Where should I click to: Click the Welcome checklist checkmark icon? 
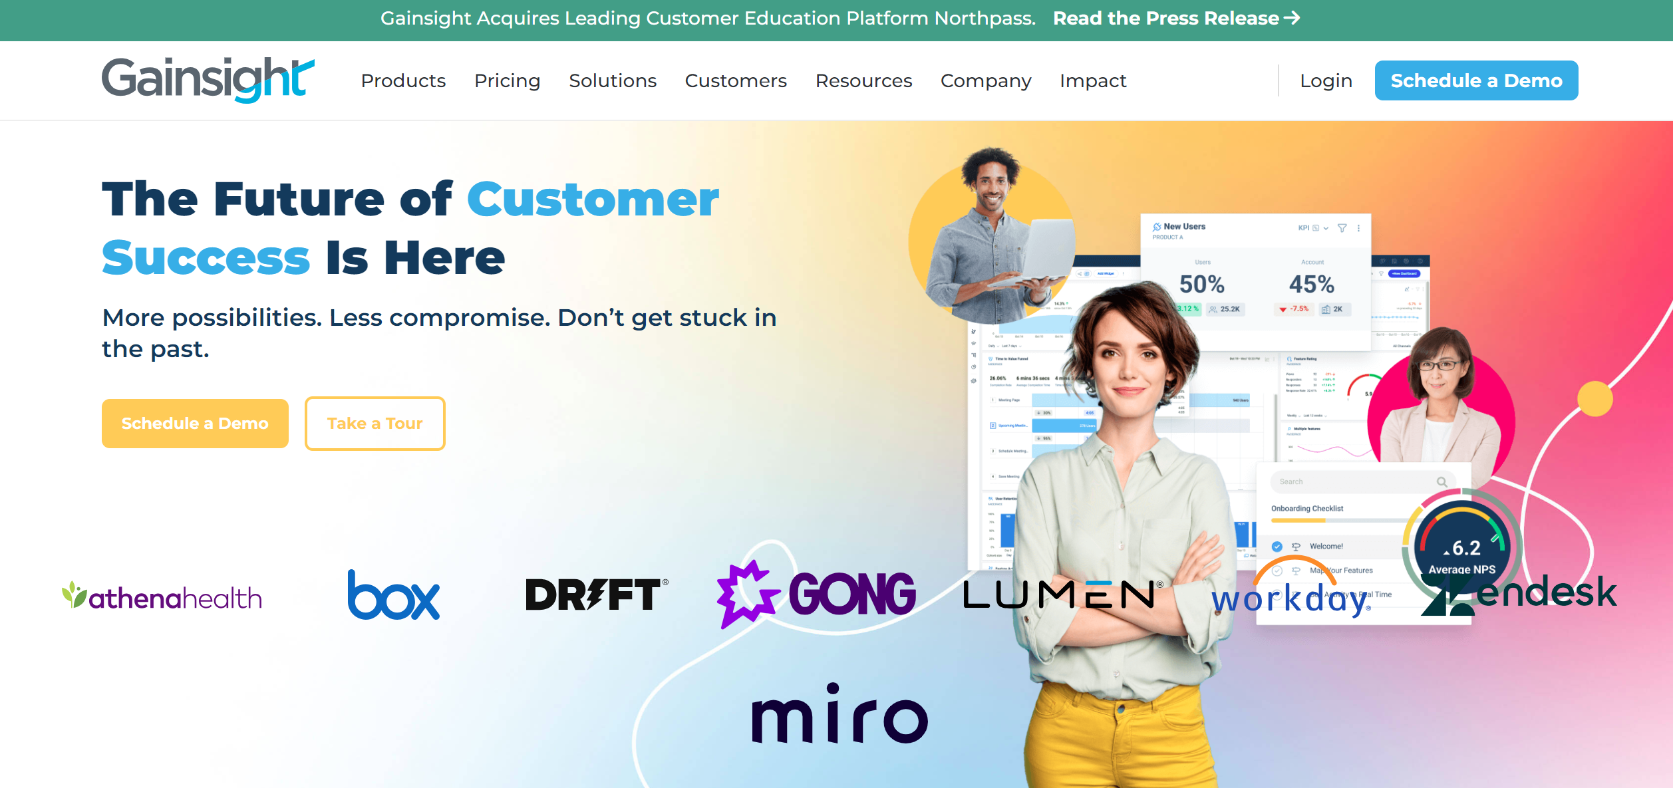[1277, 546]
